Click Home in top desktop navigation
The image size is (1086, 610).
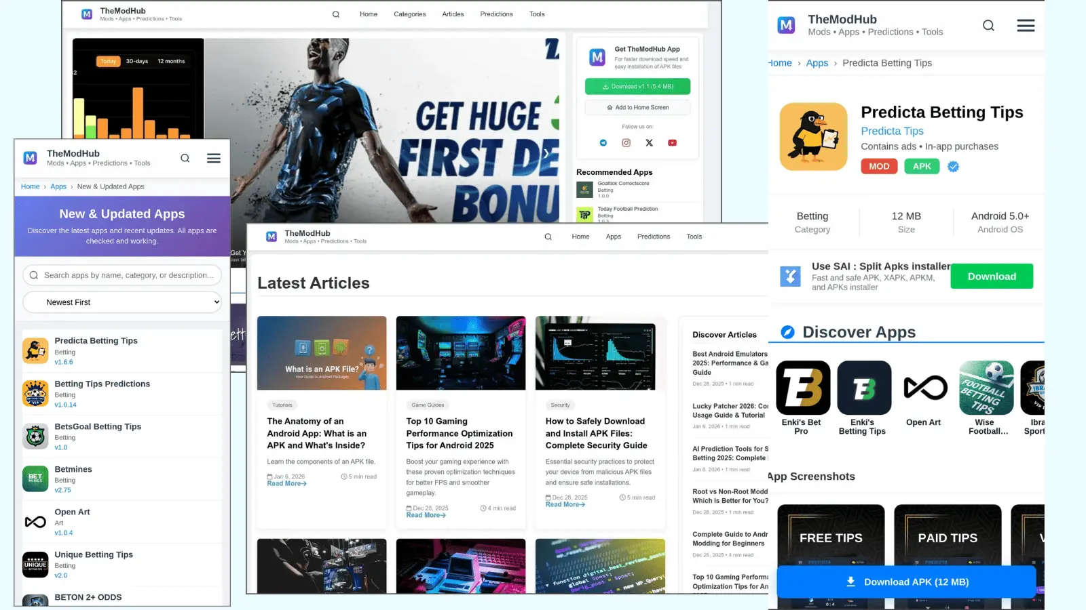(x=369, y=14)
